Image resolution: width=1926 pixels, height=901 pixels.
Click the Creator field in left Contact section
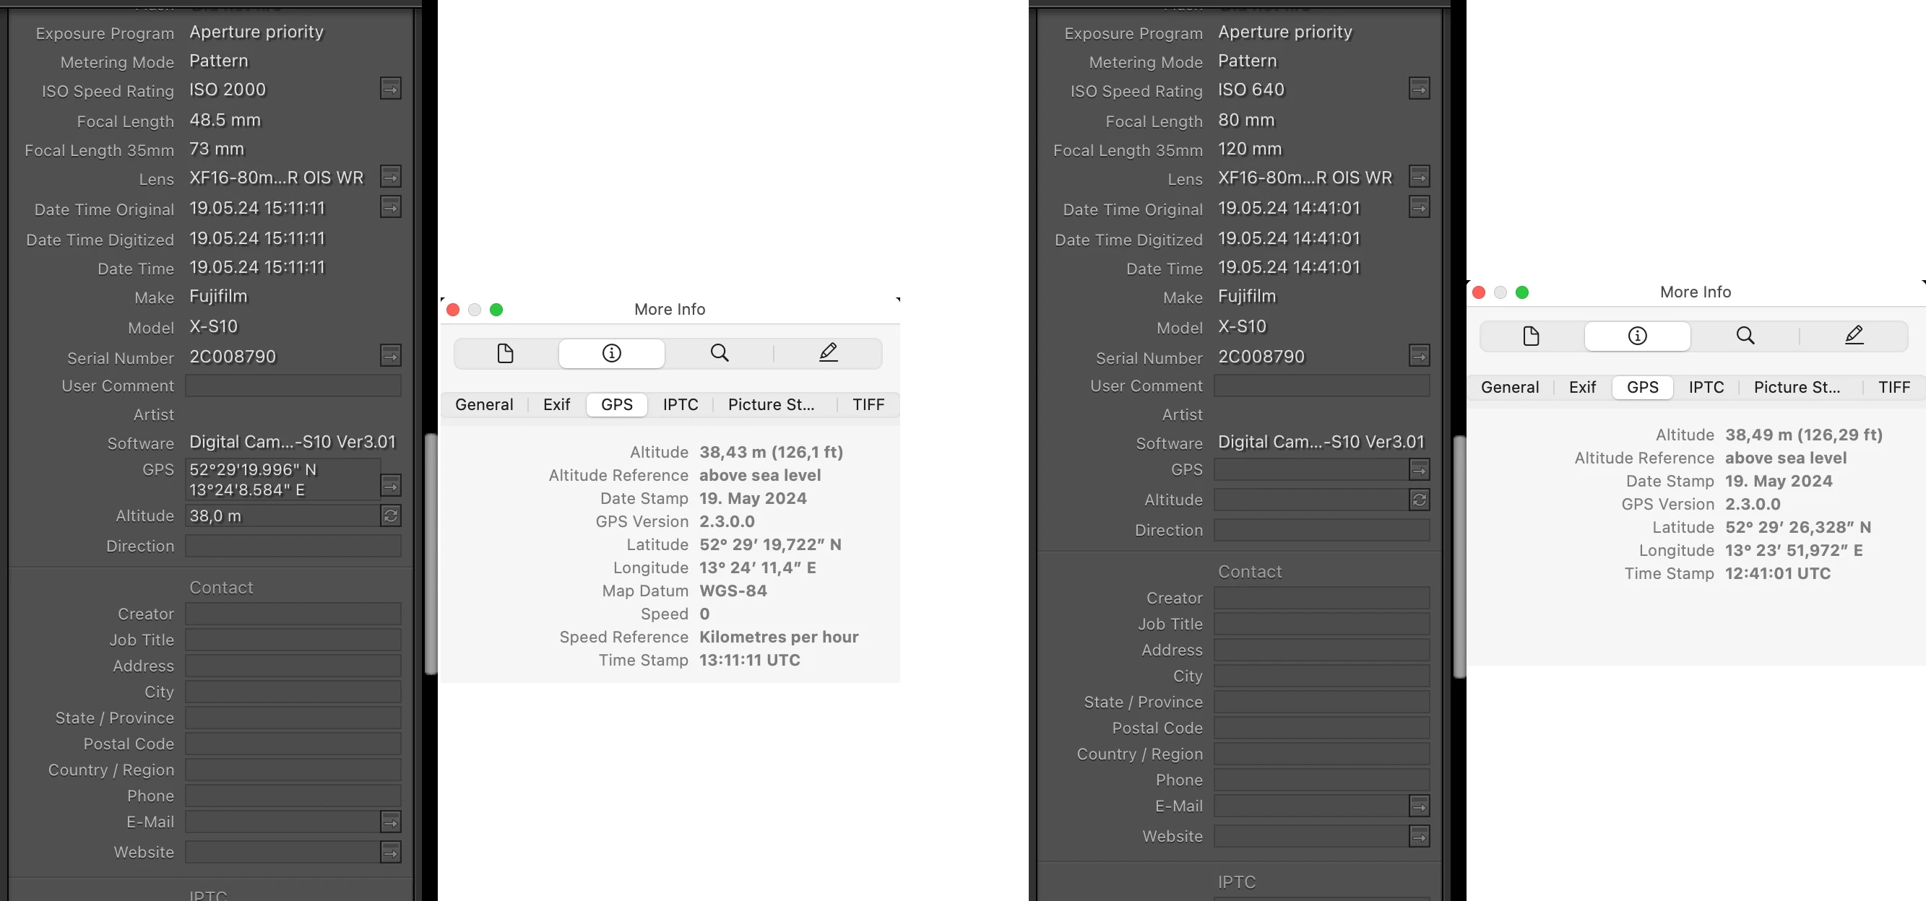(293, 614)
